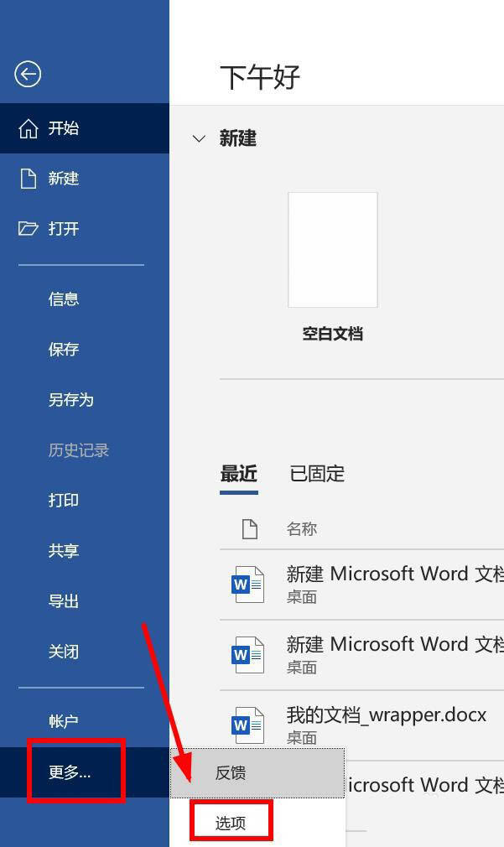Switch to the 最近 tab
Screen dimensions: 504x847
(239, 475)
